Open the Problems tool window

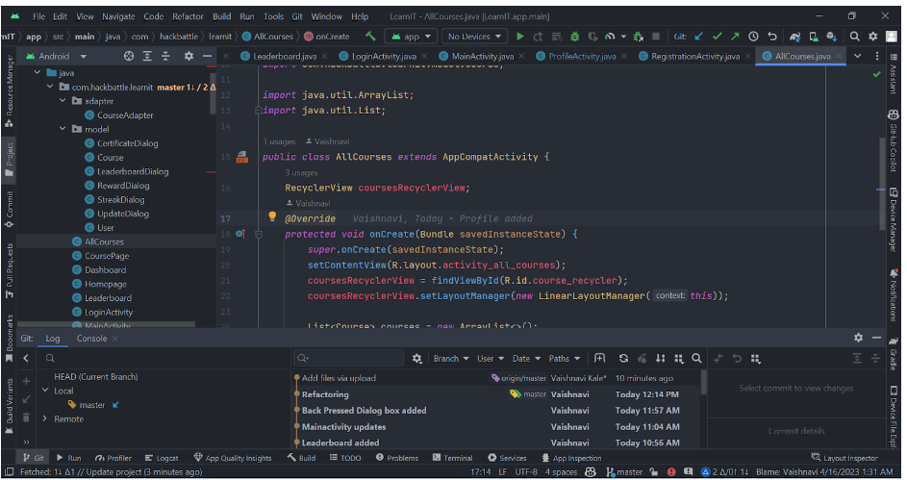tap(397, 458)
